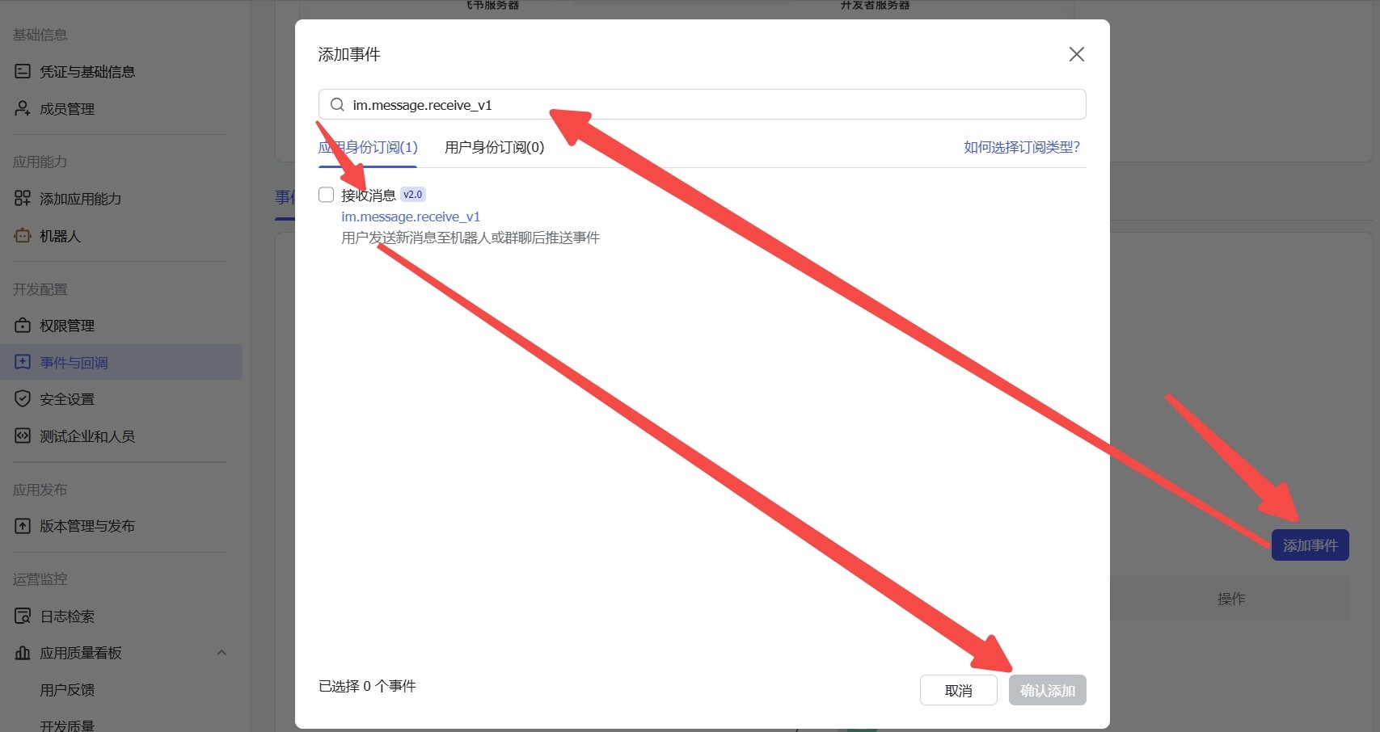This screenshot has width=1380, height=732.
Task: Click the 权限管理 lock icon
Action: point(23,326)
